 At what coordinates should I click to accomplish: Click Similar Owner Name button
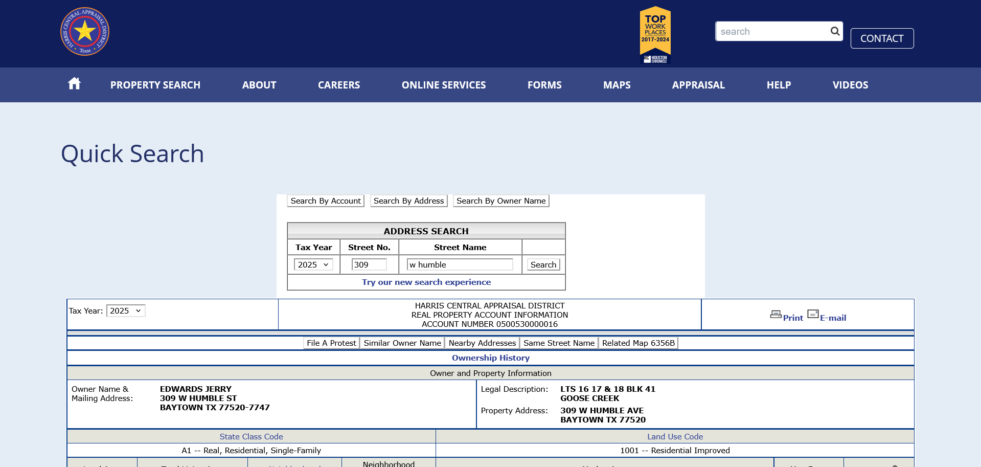pyautogui.click(x=402, y=343)
